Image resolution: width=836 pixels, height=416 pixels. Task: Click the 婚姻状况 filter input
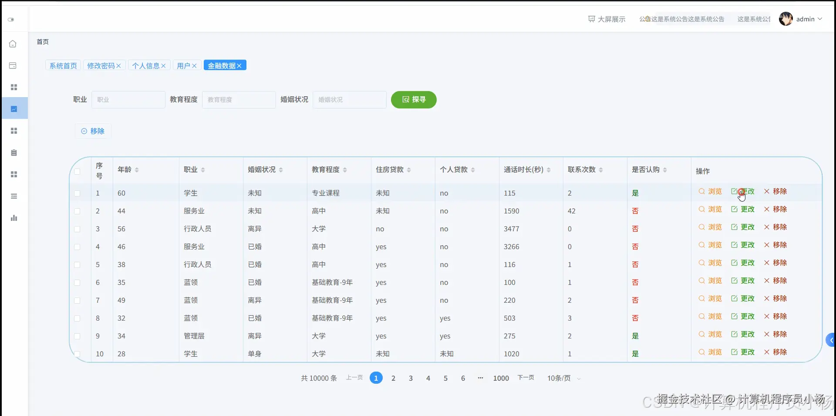pyautogui.click(x=350, y=100)
